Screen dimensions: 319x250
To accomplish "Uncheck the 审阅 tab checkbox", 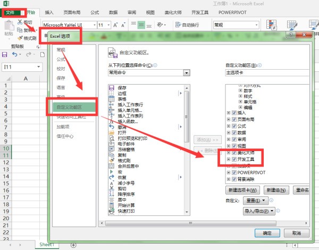I will [x=234, y=139].
